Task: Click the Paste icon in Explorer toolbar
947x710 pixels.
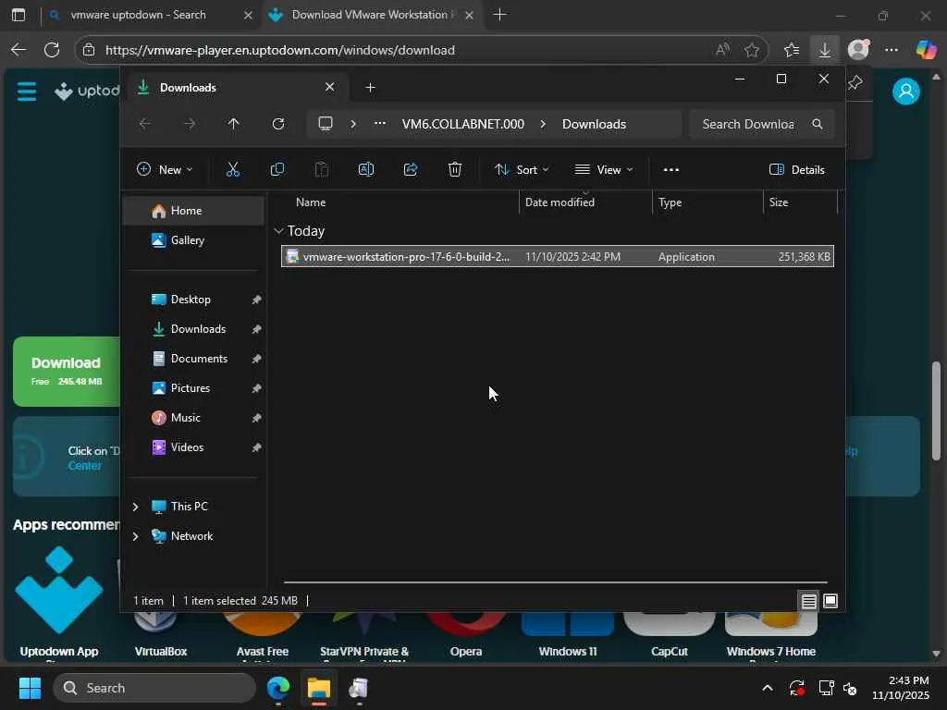Action: click(x=322, y=170)
